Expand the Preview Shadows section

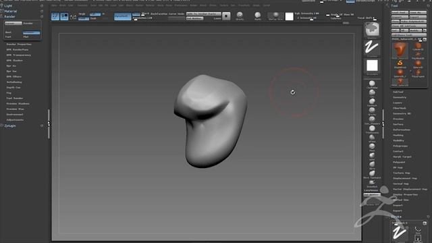point(18,104)
